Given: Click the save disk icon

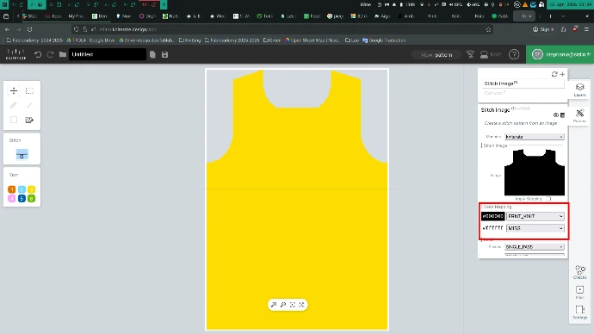Looking at the screenshot, I should 164,54.
